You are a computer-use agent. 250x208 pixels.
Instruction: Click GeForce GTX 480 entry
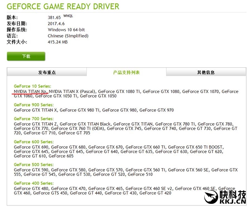(x=31, y=188)
